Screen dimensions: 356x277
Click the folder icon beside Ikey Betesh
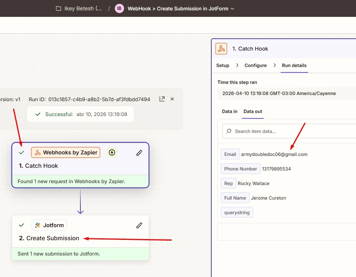(59, 9)
